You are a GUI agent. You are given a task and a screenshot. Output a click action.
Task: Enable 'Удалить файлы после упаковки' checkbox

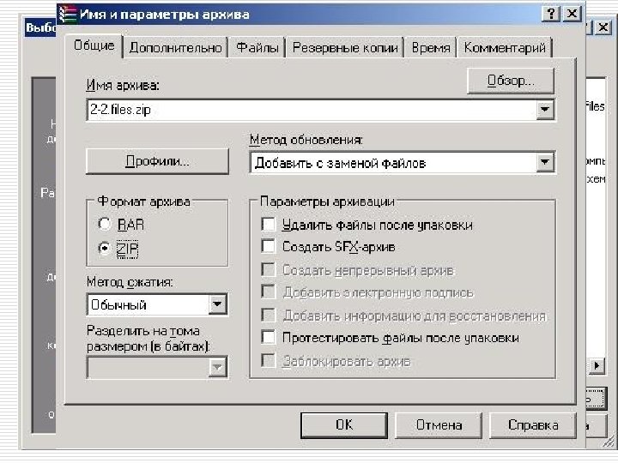tap(269, 225)
